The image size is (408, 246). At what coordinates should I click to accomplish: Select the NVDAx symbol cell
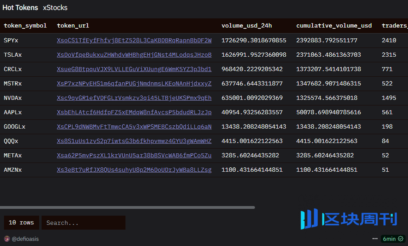point(13,98)
